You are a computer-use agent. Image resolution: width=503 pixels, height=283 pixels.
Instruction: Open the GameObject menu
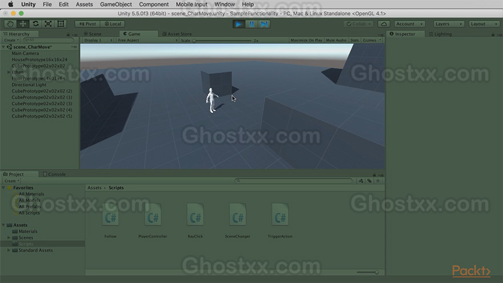[x=116, y=4]
